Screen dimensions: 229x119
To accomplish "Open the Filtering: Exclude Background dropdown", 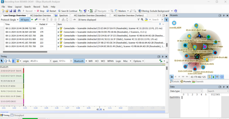I will [155, 11].
